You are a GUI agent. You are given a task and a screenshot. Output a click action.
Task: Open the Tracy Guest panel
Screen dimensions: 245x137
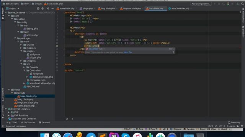(x=222, y=129)
